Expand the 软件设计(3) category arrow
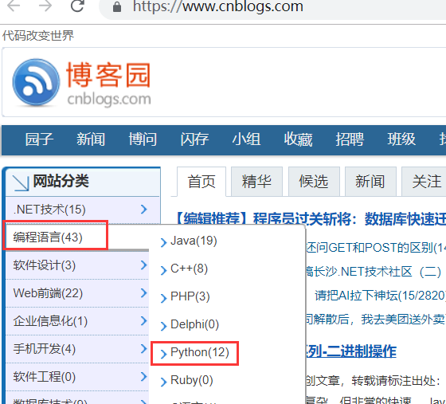446x404 pixels. 144,265
